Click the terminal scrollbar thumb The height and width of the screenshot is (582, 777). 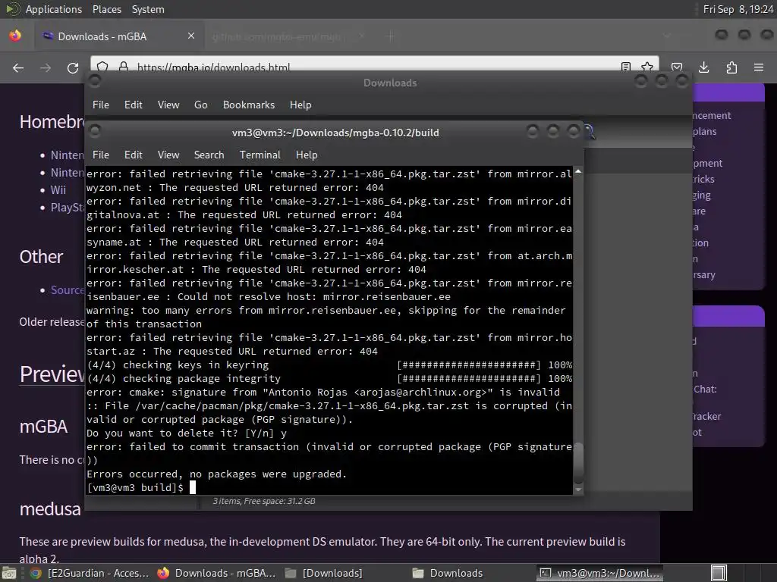577,462
